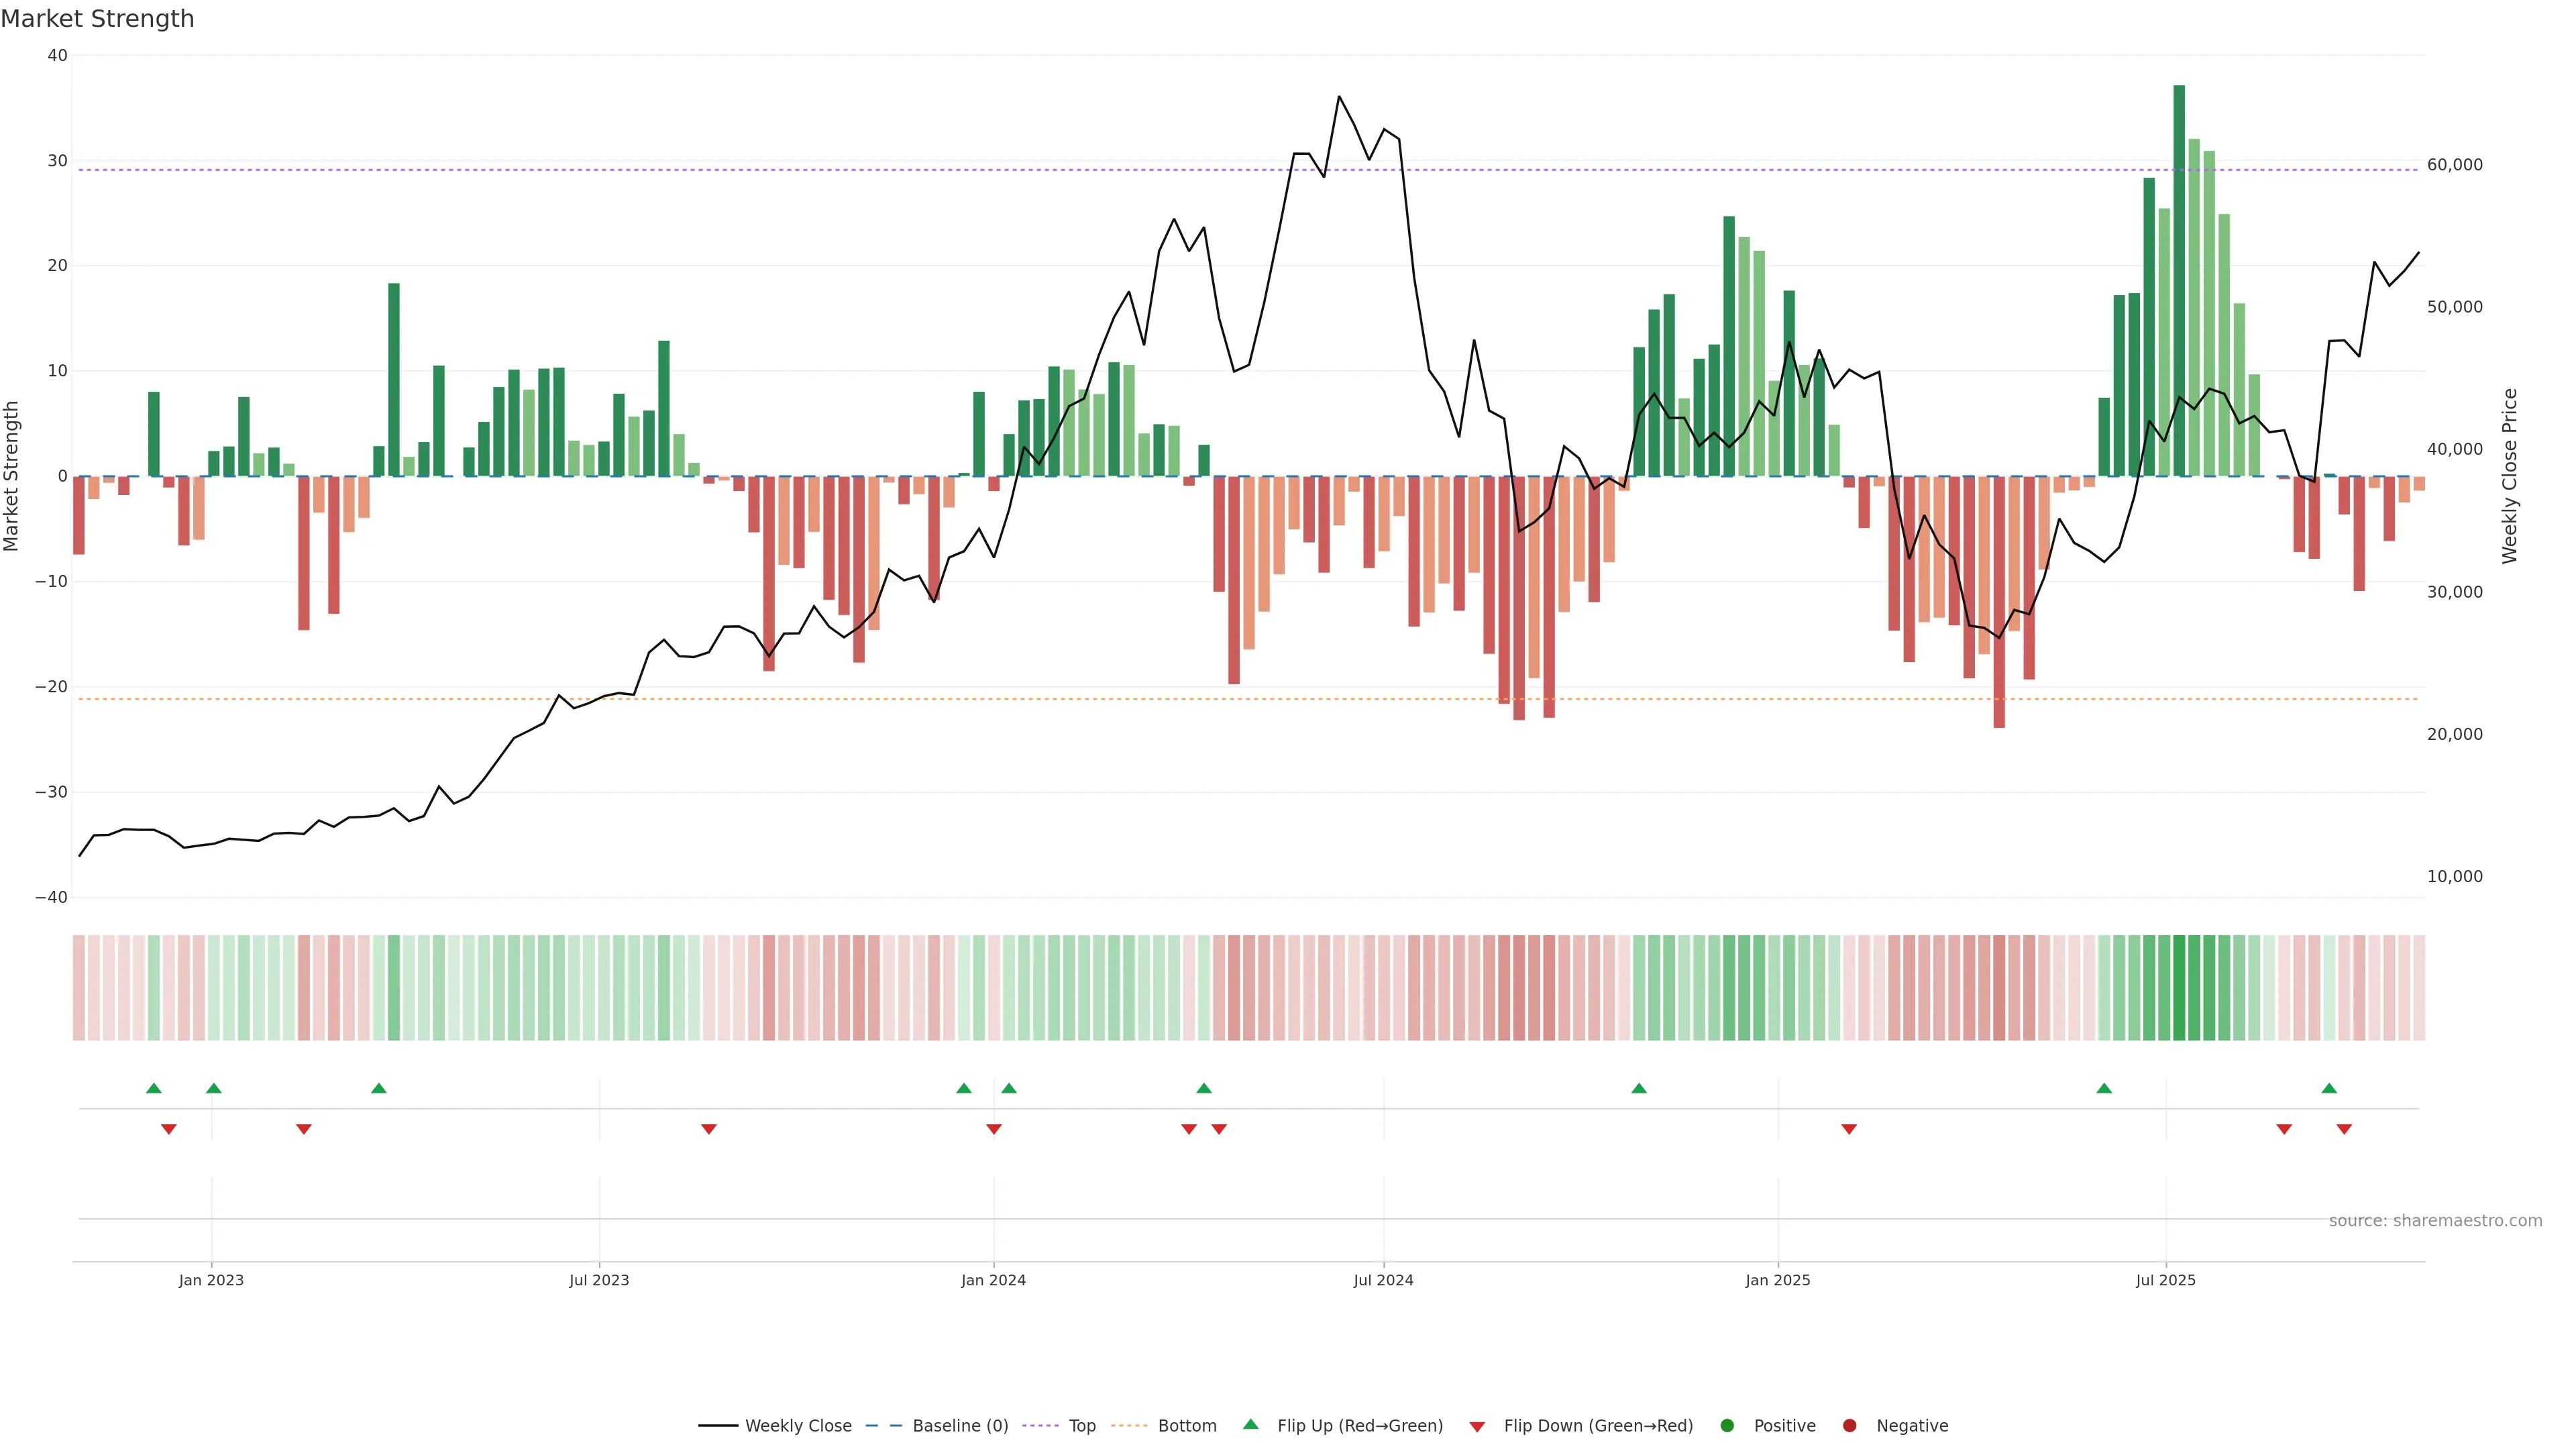Click the Negative red circle legend icon
The height and width of the screenshot is (1449, 2576).
coord(1849,1426)
